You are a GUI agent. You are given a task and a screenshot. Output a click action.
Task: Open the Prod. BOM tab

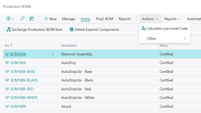pyautogui.click(x=104, y=19)
